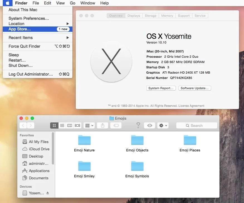Select the Emoji Smiley folder

[x=84, y=170]
